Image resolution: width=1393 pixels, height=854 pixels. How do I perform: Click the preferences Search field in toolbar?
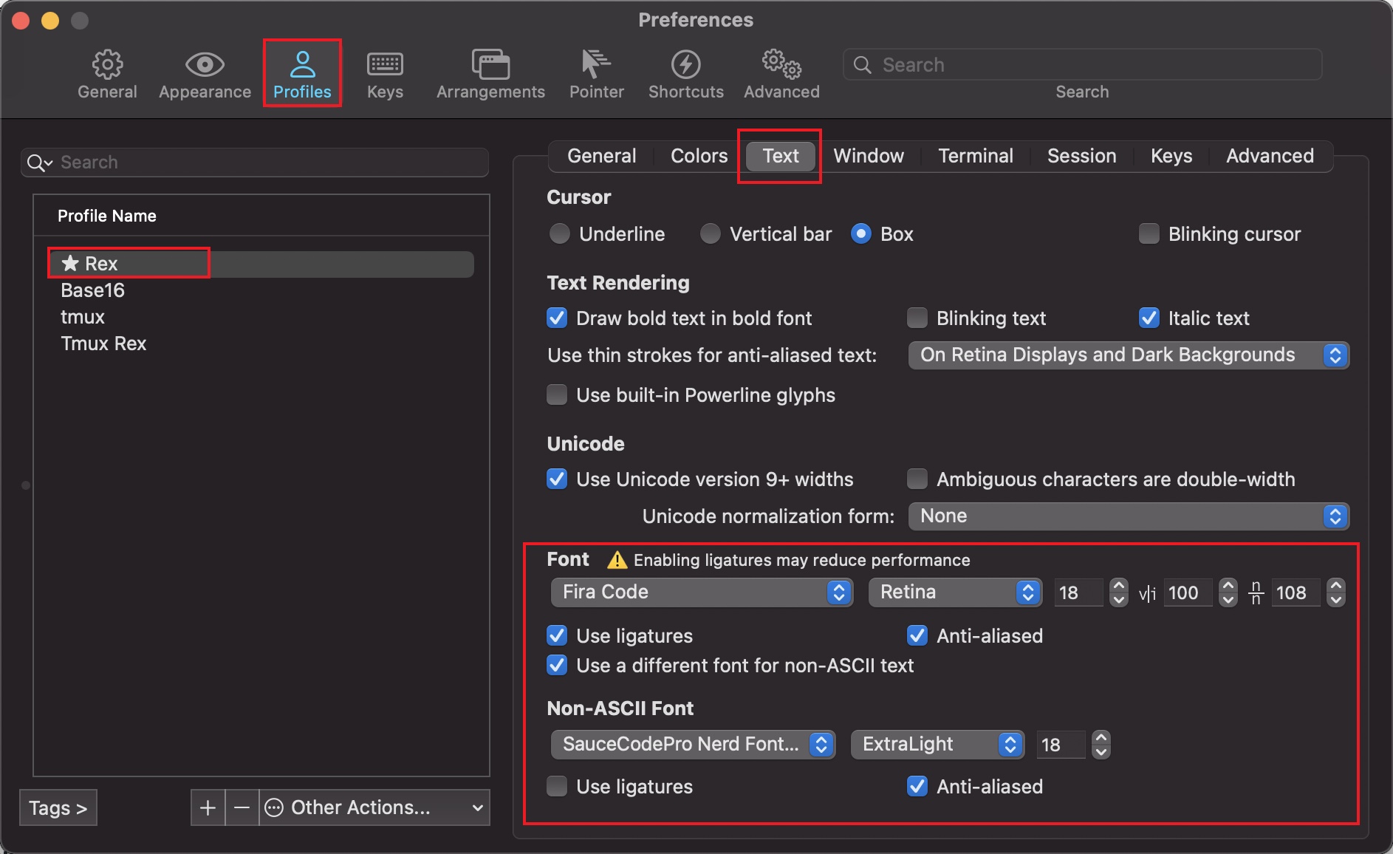pos(1082,65)
